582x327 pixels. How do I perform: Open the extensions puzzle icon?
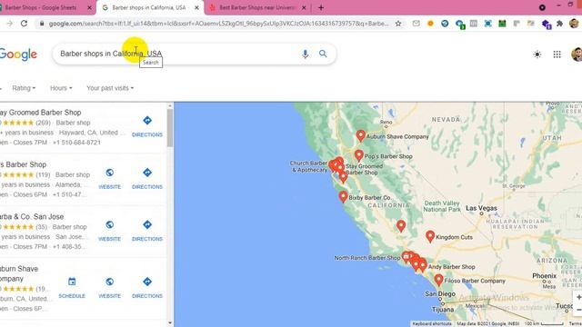(x=559, y=24)
